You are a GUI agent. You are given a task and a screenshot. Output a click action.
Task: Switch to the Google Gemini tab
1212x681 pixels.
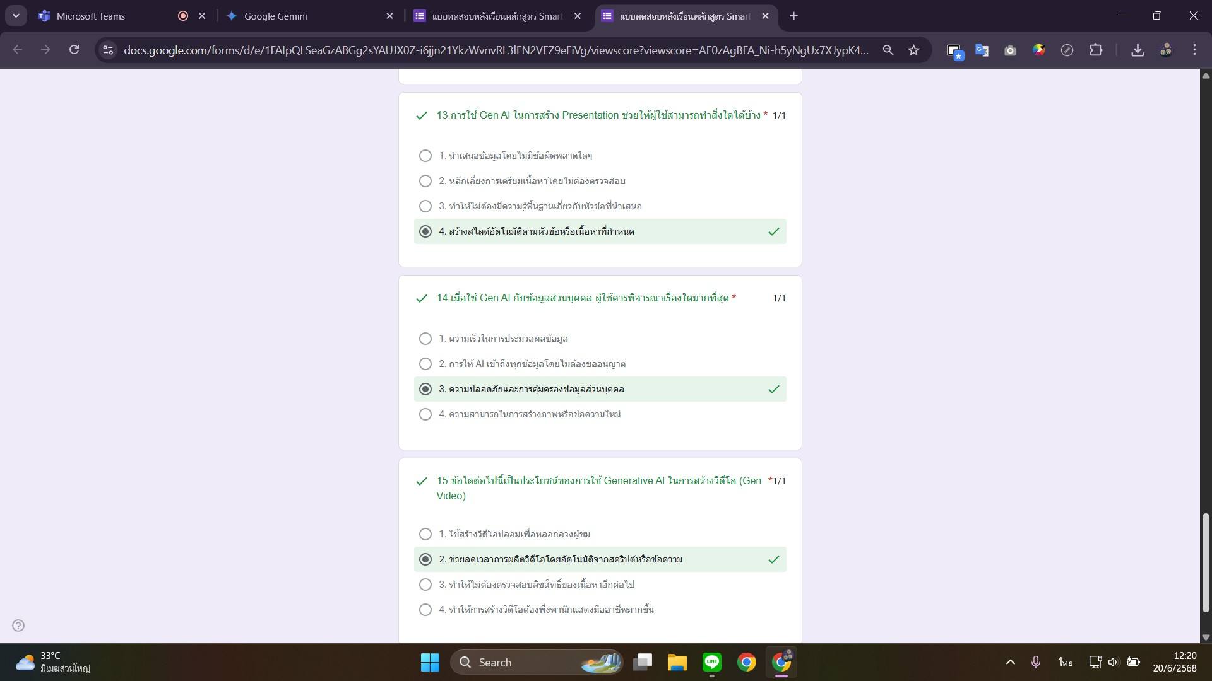tap(275, 16)
